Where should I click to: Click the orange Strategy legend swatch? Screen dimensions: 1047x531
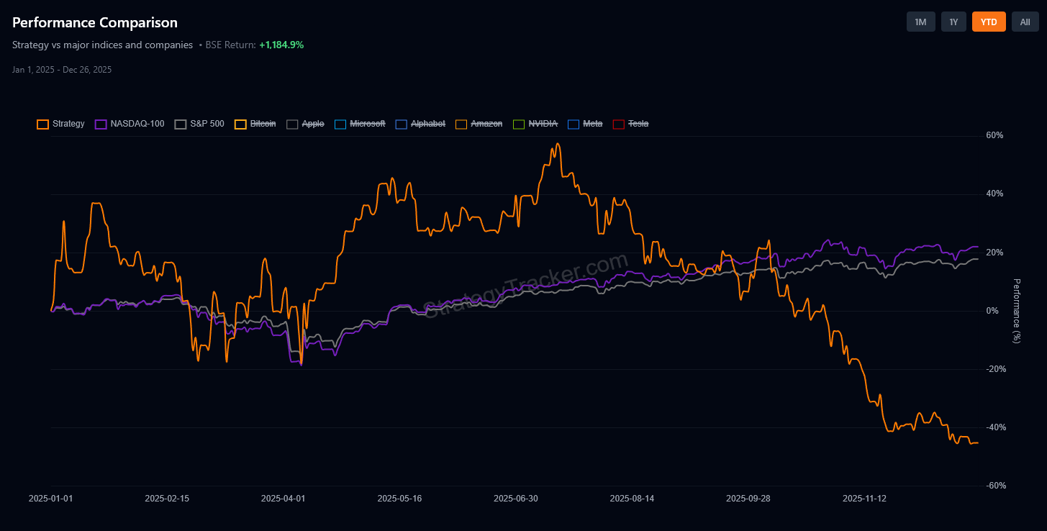click(42, 124)
